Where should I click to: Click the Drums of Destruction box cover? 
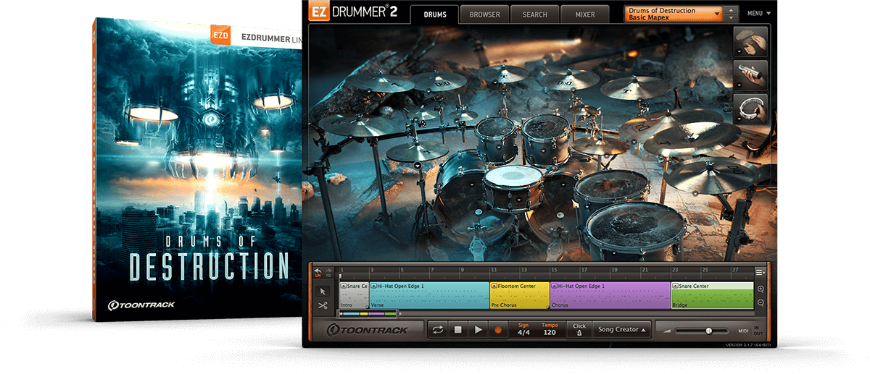tap(198, 169)
